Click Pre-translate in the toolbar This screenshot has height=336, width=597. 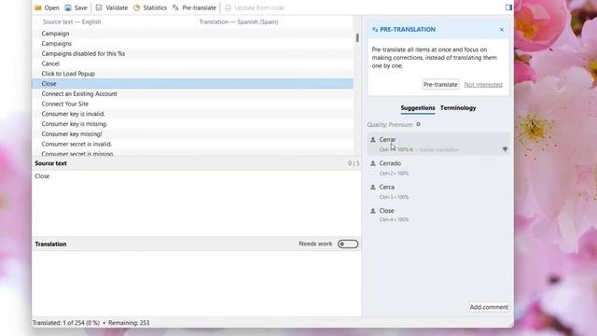click(194, 7)
